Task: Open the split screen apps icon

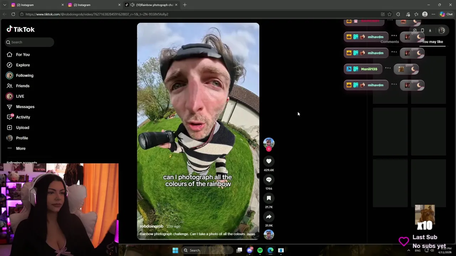Action: tap(383, 14)
